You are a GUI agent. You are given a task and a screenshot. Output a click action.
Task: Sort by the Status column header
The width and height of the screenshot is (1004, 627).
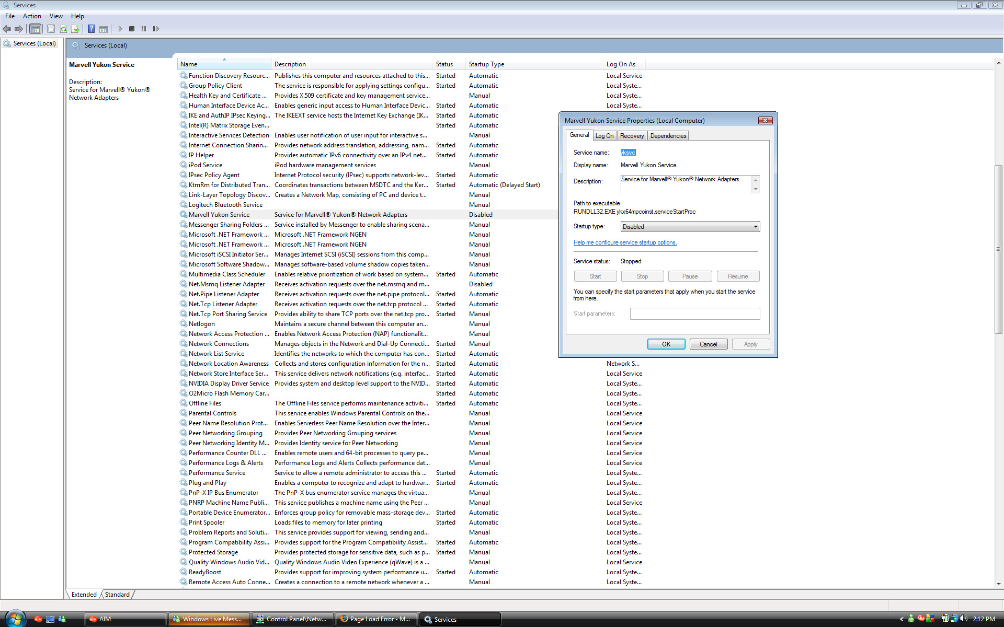tap(449, 64)
